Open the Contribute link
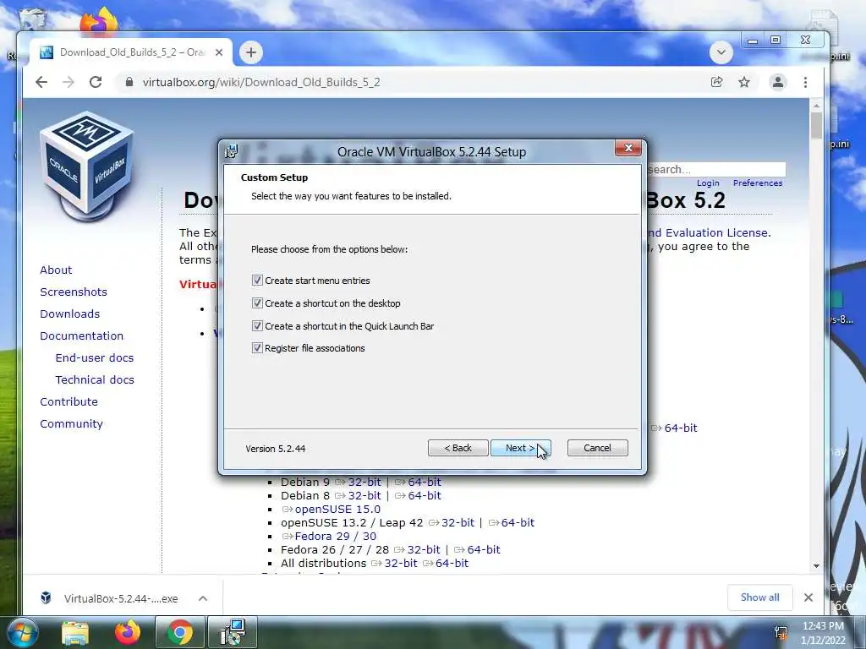This screenshot has height=649, width=866. point(69,401)
